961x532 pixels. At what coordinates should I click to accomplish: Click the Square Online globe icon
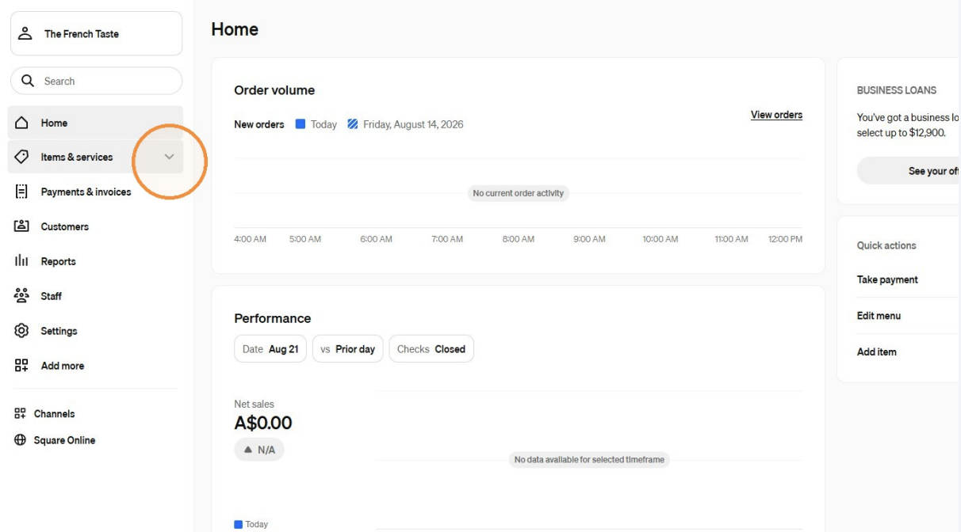click(21, 440)
